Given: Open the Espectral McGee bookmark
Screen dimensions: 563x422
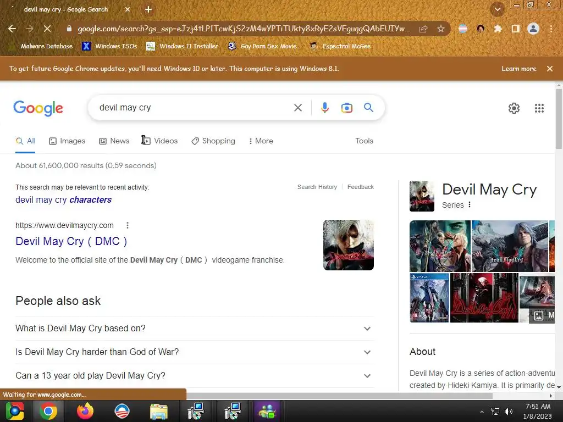Looking at the screenshot, I should pos(340,46).
